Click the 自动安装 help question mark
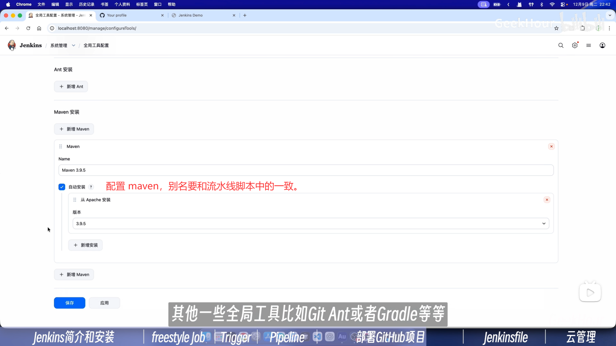 click(91, 187)
